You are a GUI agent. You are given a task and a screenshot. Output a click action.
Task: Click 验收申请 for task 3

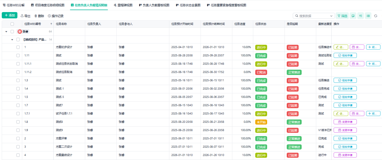(x=345, y=147)
